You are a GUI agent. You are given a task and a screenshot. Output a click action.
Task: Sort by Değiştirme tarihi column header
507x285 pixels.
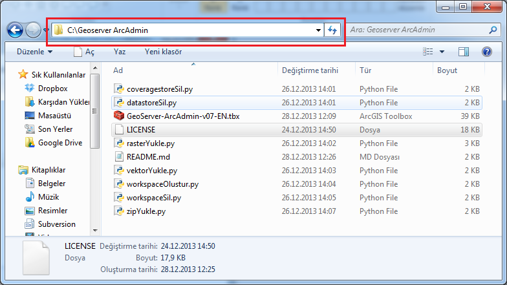(x=316, y=70)
